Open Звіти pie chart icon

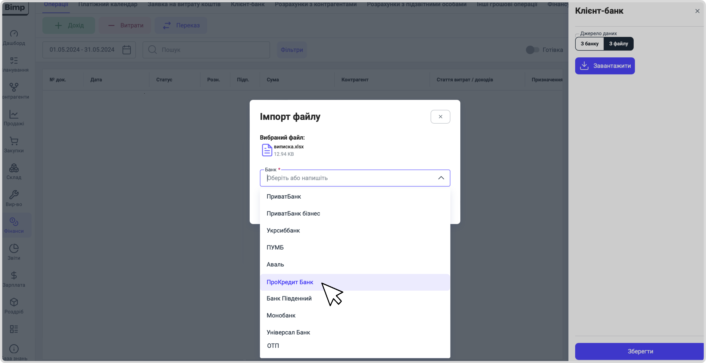(14, 248)
